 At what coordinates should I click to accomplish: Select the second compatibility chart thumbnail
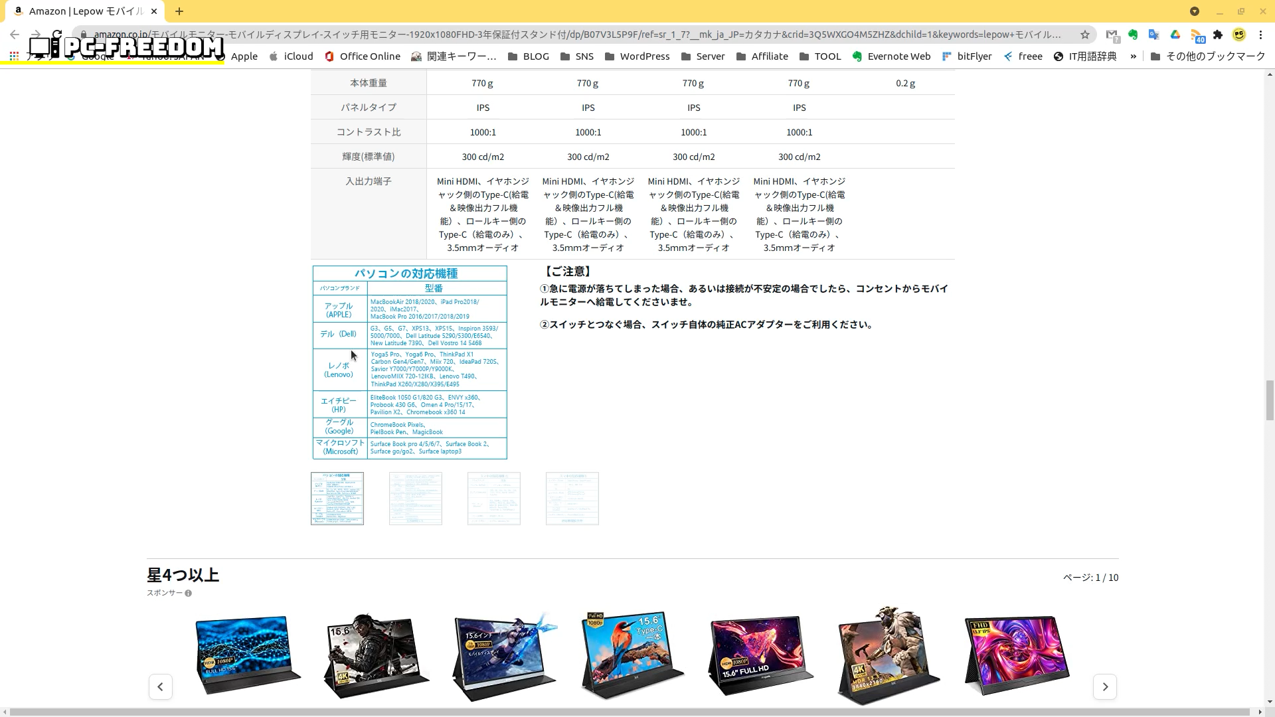(x=416, y=499)
